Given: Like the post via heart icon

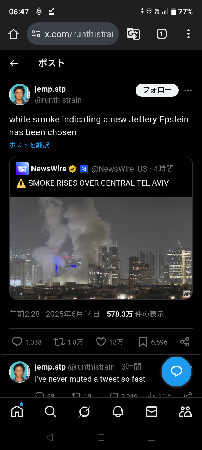Looking at the screenshot, I should pyautogui.click(x=101, y=342).
